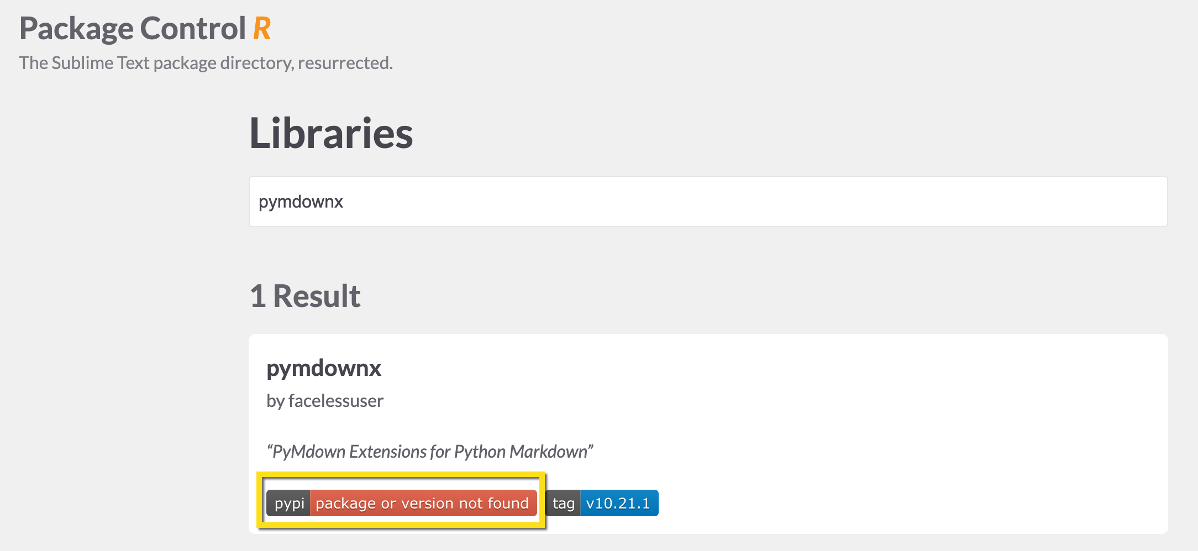Viewport: 1198px width, 551px height.
Task: Click the orange R logo icon
Action: (x=262, y=29)
